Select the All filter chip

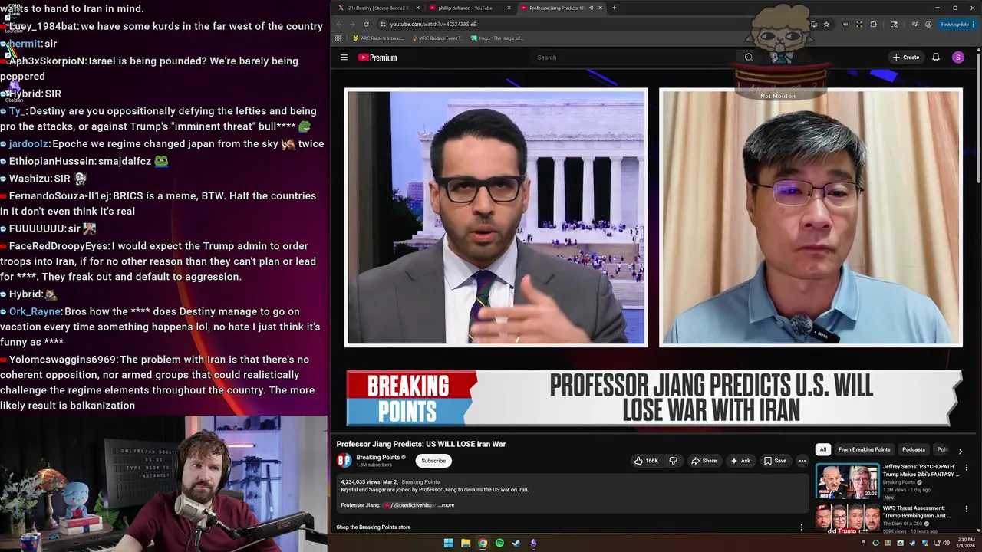(x=822, y=449)
